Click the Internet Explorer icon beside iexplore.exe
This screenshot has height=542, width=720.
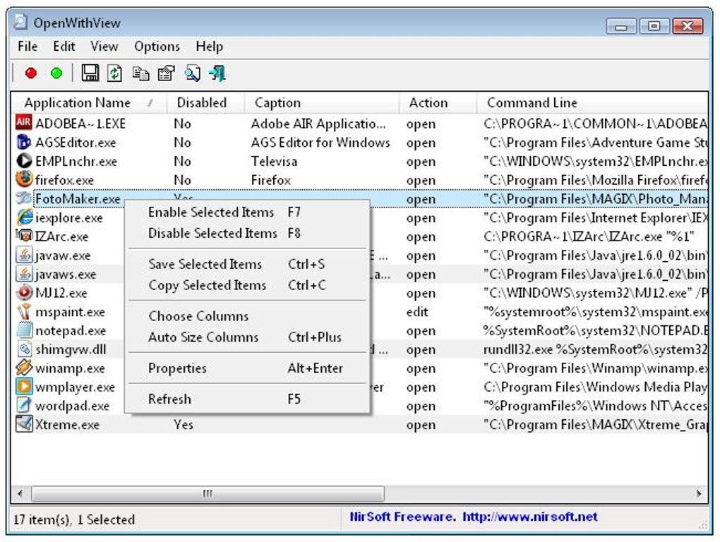pyautogui.click(x=24, y=217)
